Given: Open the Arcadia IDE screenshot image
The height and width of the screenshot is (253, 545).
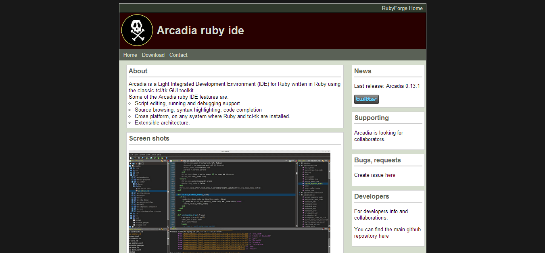Looking at the screenshot, I should [x=230, y=201].
